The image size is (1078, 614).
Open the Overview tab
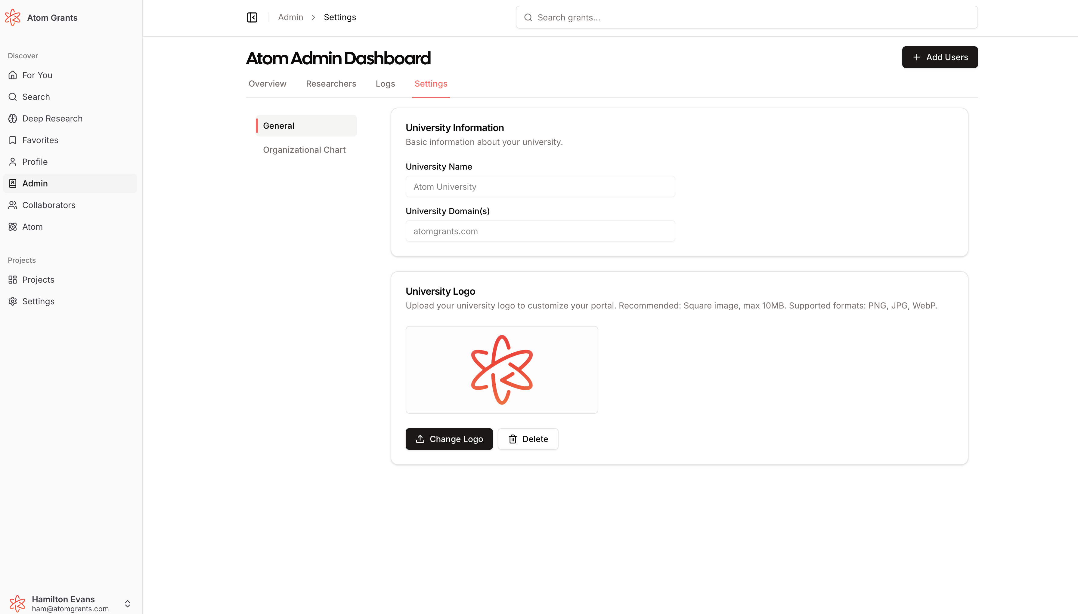coord(267,84)
